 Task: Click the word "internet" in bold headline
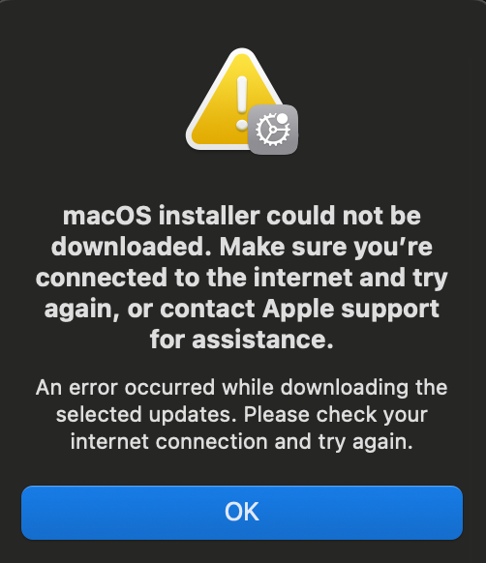(x=303, y=278)
